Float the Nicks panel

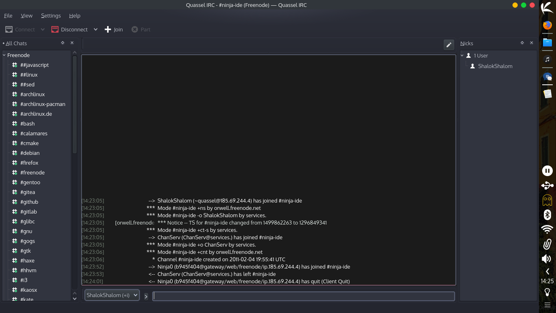pos(522,43)
